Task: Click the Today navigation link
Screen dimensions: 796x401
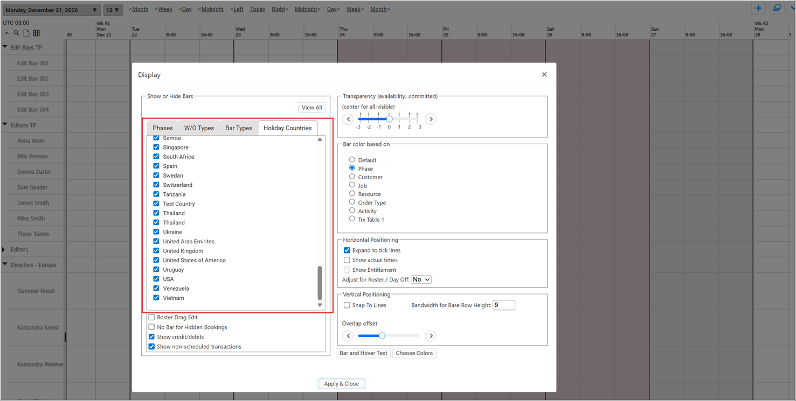Action: tap(258, 9)
